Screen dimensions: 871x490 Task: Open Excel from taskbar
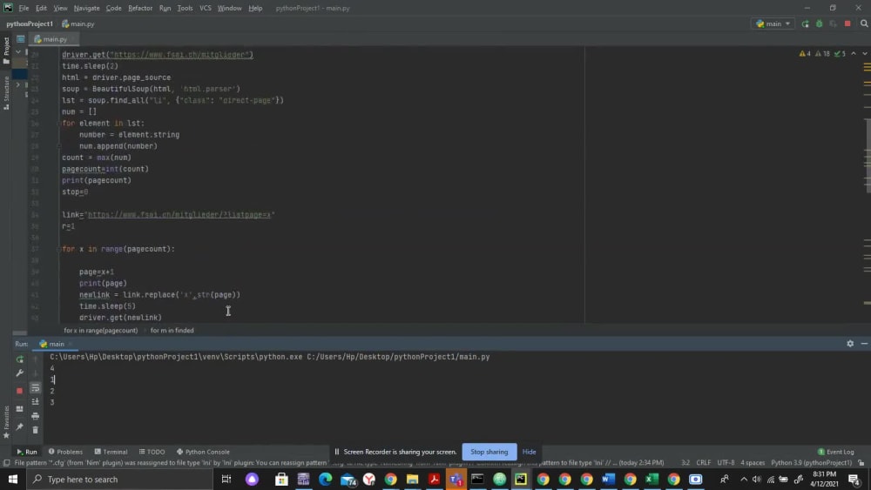(652, 479)
